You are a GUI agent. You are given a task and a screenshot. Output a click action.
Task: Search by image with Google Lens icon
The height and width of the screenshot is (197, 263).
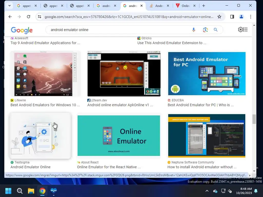point(205,30)
